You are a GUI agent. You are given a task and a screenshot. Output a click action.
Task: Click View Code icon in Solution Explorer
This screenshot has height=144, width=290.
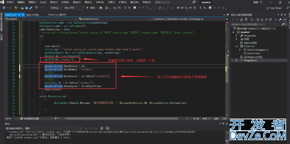(276, 20)
